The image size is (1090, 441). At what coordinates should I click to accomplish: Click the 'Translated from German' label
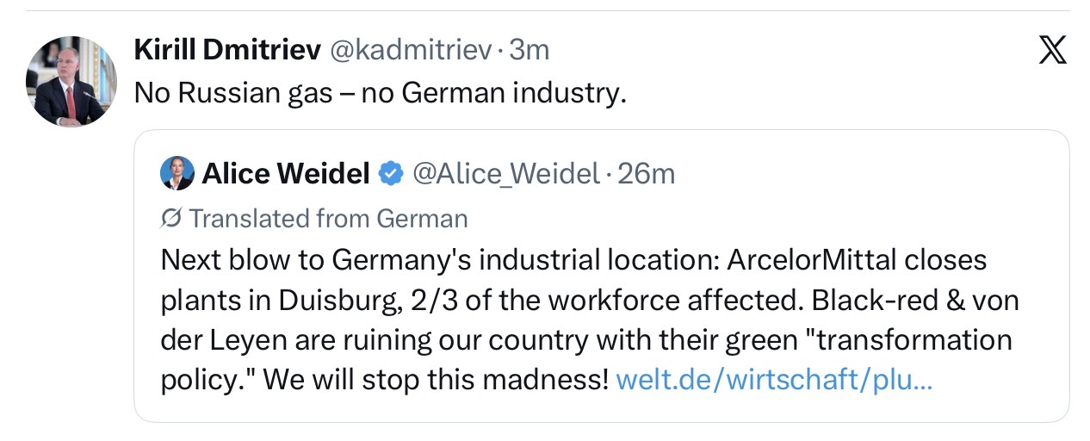point(328,219)
